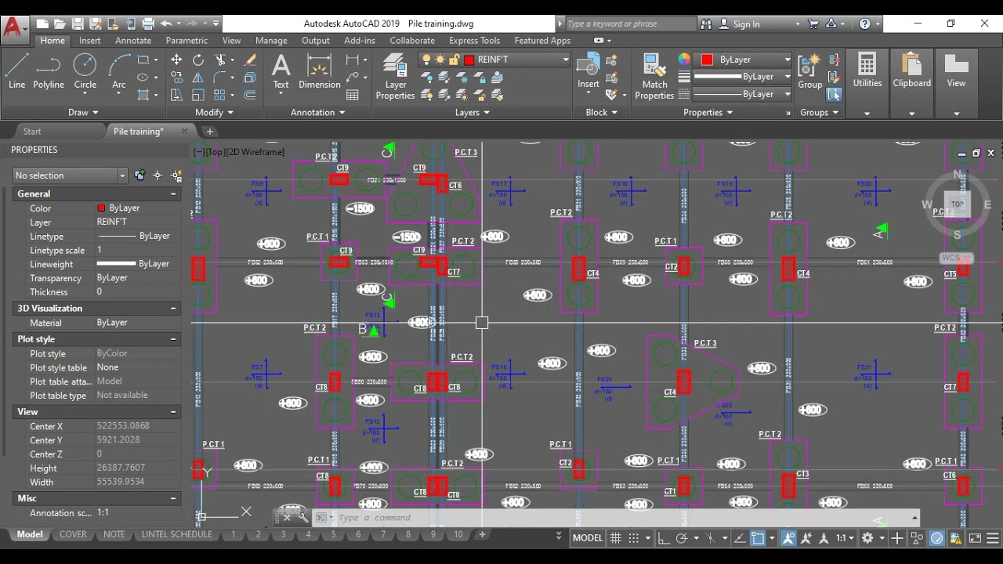This screenshot has height=564, width=1003.
Task: Toggle hardware acceleration icon in status bar
Action: pyautogui.click(x=937, y=538)
